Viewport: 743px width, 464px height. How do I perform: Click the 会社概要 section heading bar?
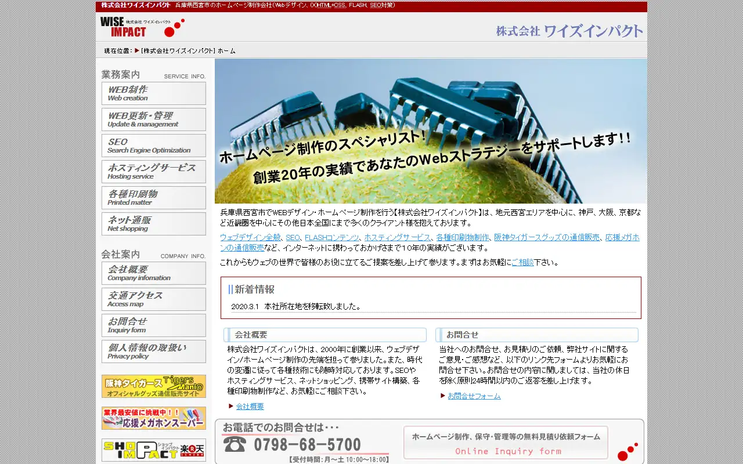(x=325, y=335)
